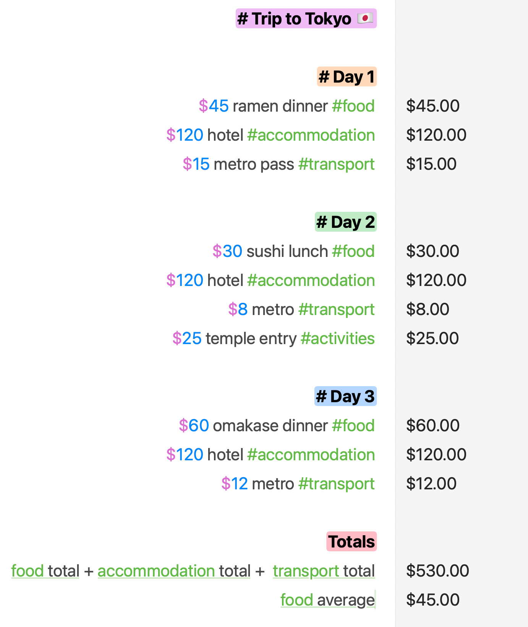Select the Day 1 heading
The image size is (528, 627).
347,77
